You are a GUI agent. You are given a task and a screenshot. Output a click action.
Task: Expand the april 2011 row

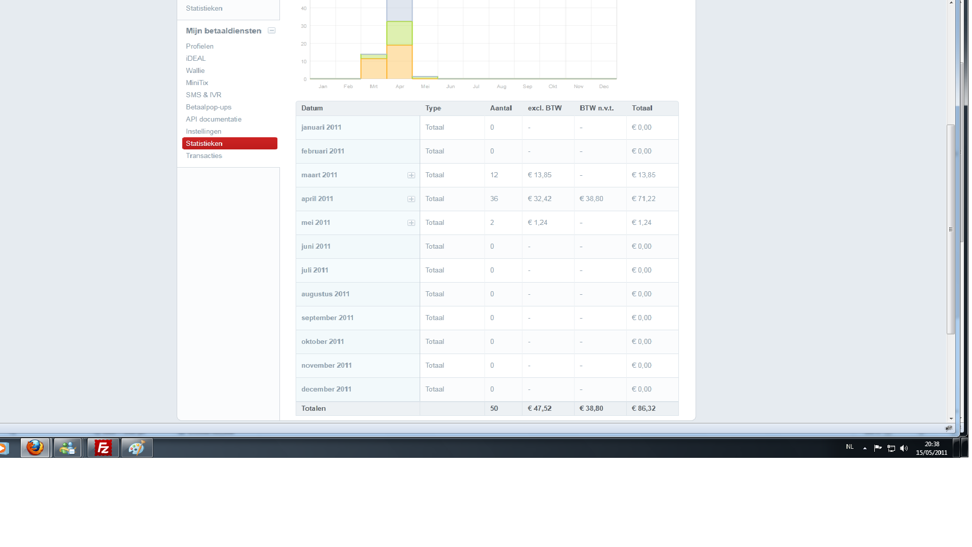[x=411, y=199]
